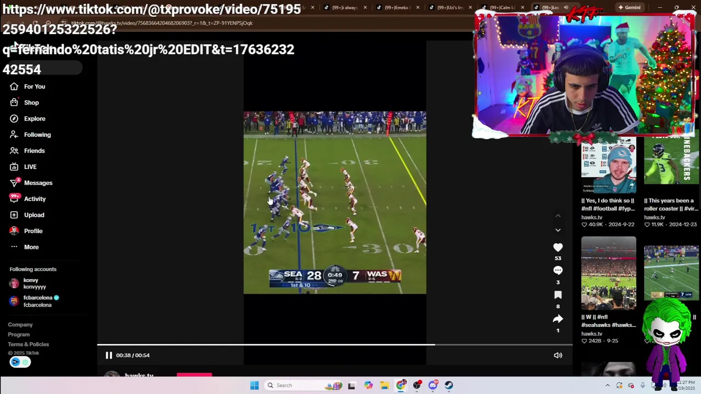Open the 'Yes, I do think so' video thumbnail
701x394 pixels.
608,165
